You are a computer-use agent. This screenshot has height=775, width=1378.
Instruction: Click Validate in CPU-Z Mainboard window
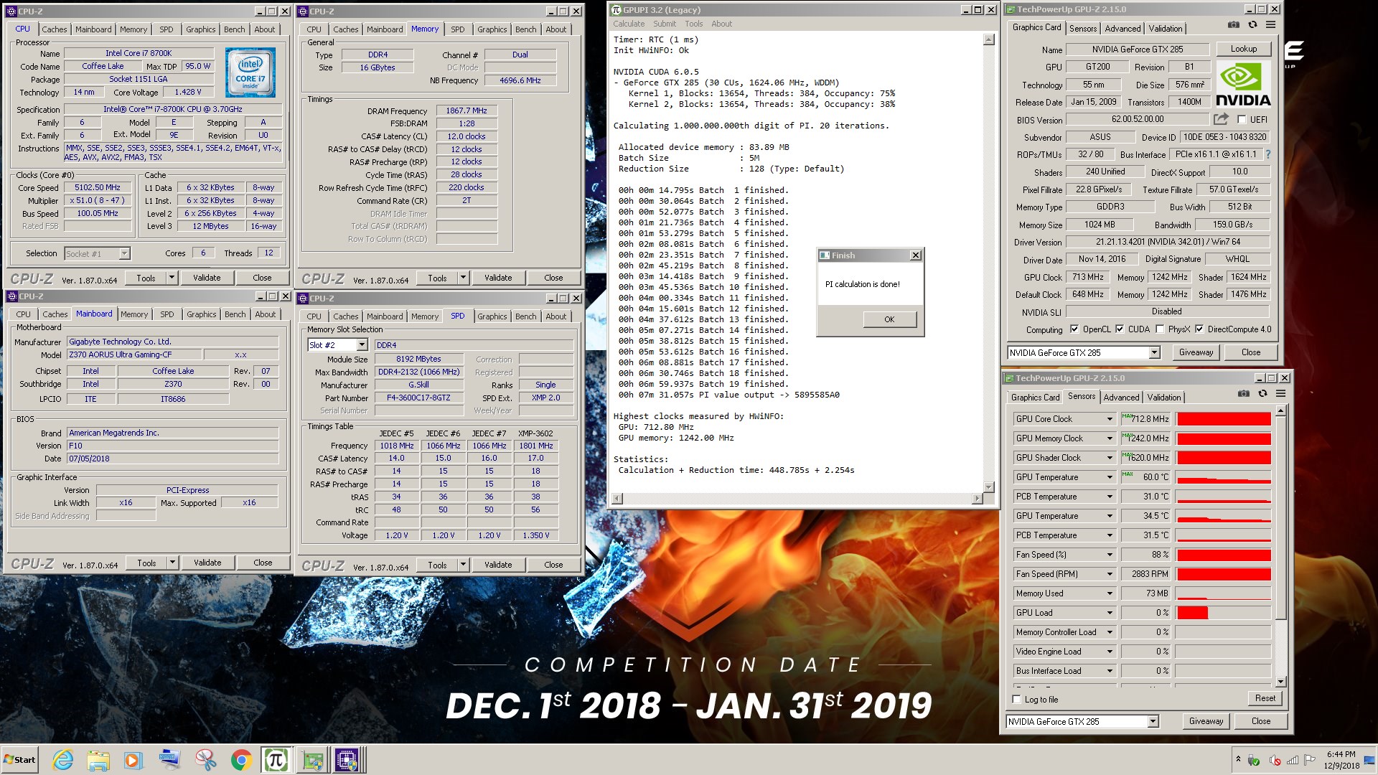coord(207,563)
